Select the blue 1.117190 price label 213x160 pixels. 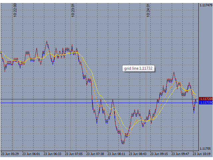[206, 103]
